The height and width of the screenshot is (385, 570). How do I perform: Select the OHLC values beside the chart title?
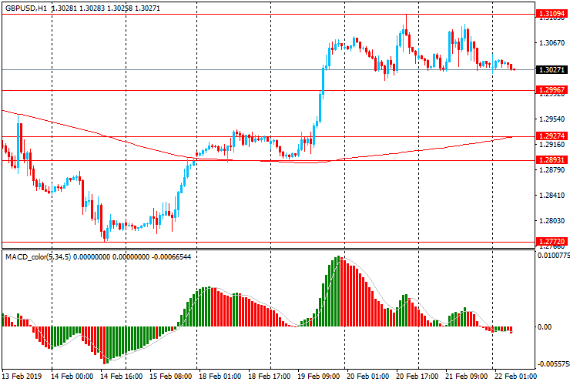coord(106,8)
